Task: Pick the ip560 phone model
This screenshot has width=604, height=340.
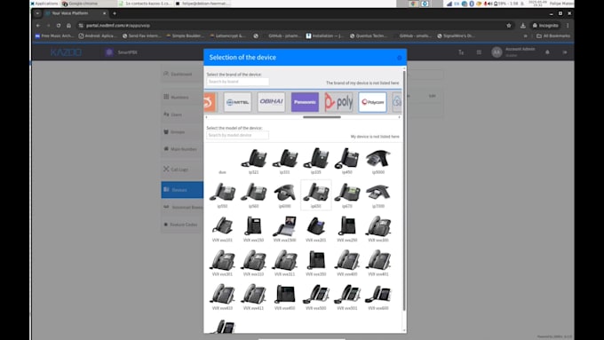Action: (x=253, y=194)
